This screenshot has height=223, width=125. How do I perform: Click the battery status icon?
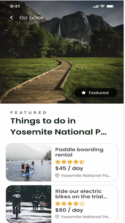[x=110, y=6]
